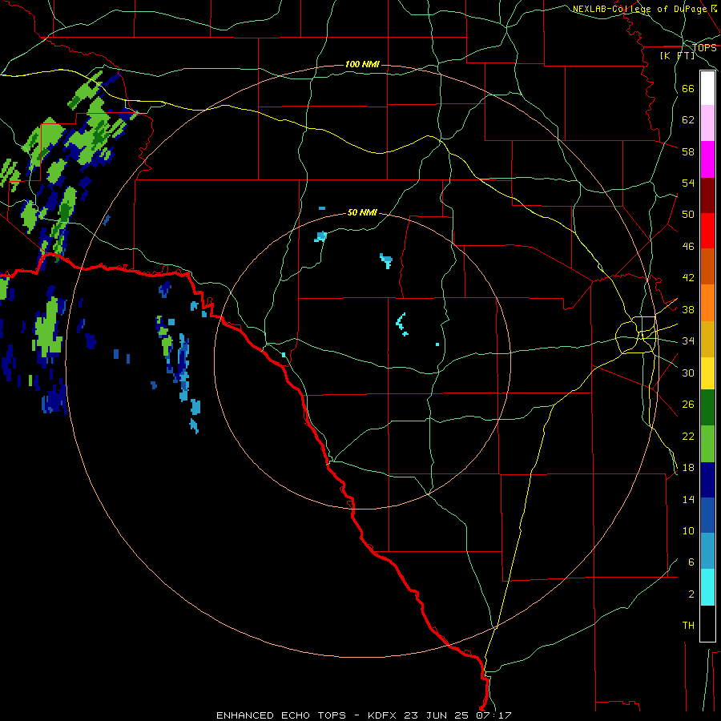
Task: Click the legend value 42
Action: click(688, 278)
